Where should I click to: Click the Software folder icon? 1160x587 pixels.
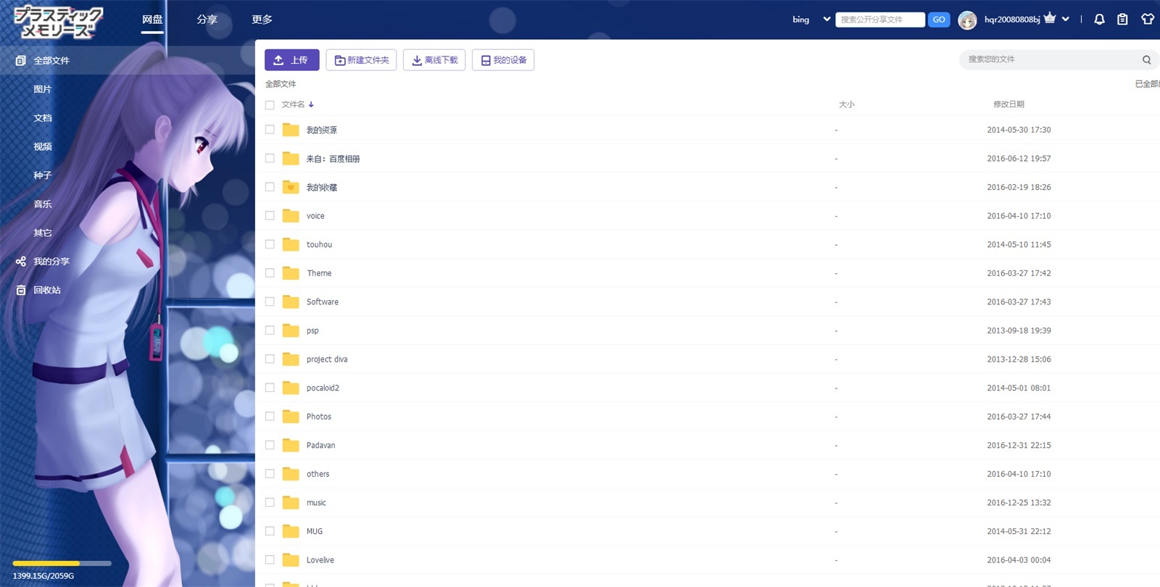[x=291, y=301]
